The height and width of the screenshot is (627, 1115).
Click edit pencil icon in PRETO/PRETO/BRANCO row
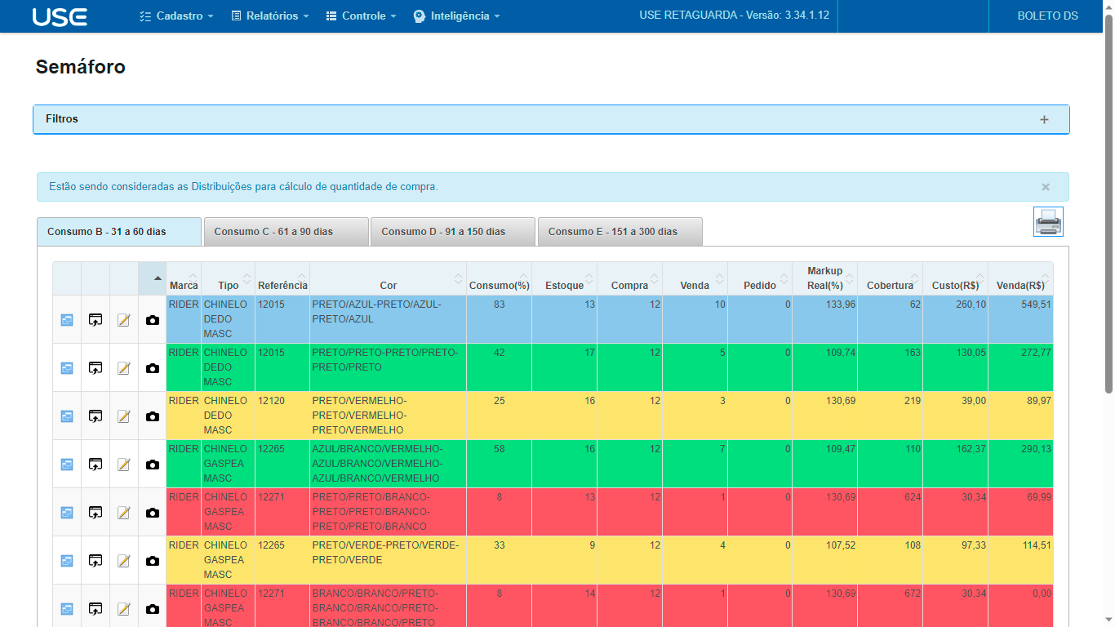tap(124, 513)
